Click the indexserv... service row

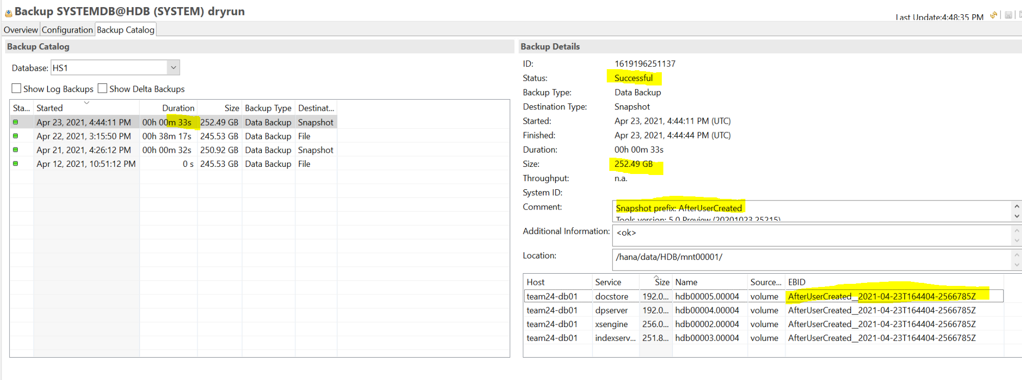coord(763,337)
